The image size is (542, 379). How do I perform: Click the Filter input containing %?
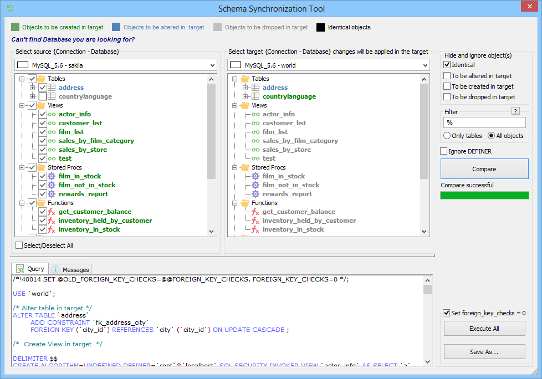click(484, 122)
